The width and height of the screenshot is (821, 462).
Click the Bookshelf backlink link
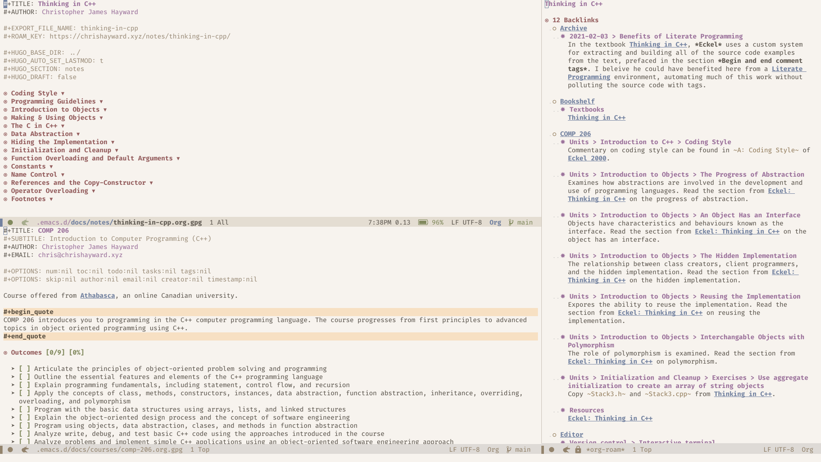tap(577, 101)
